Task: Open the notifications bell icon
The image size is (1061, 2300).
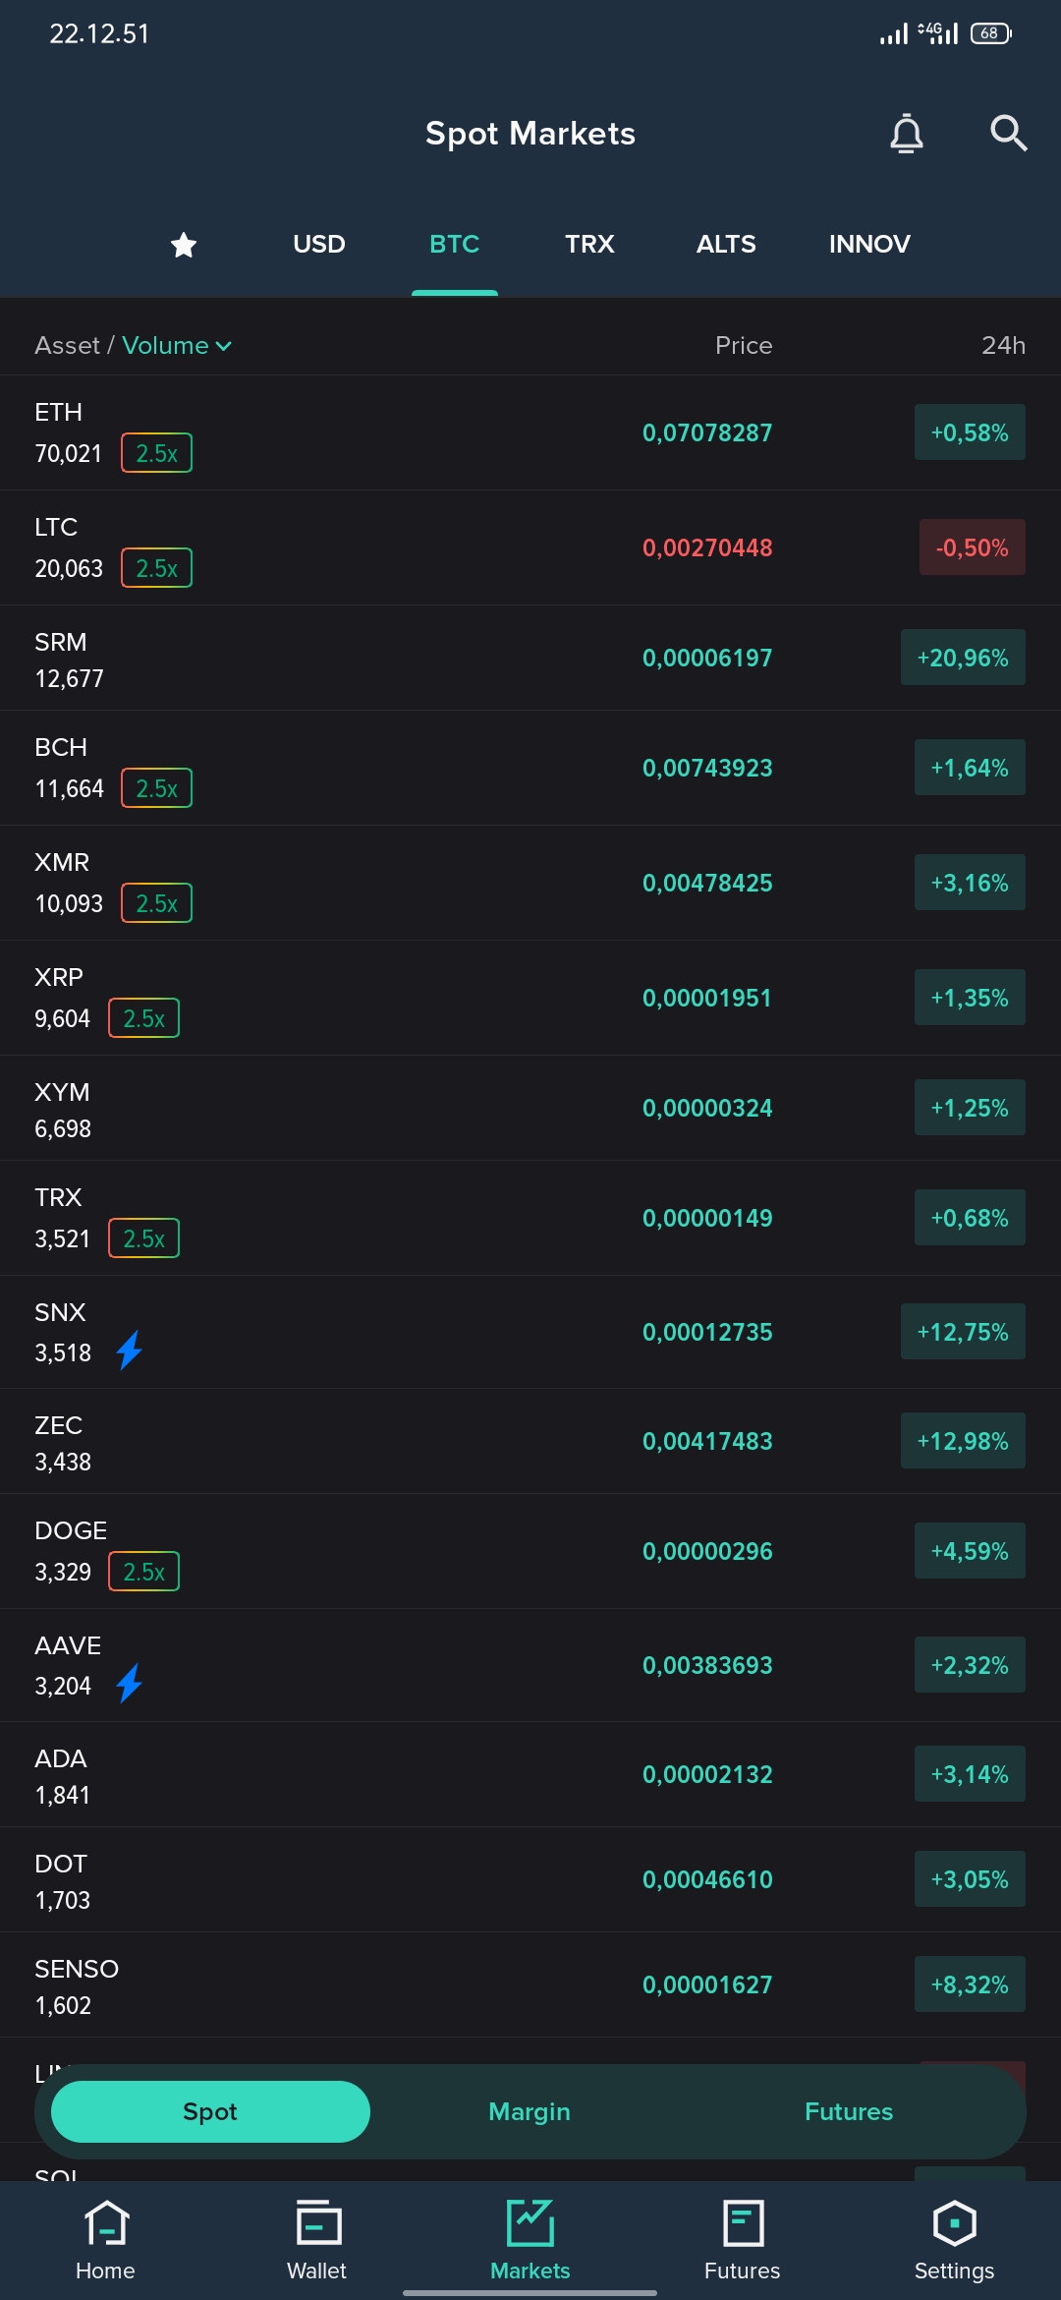Action: click(906, 134)
